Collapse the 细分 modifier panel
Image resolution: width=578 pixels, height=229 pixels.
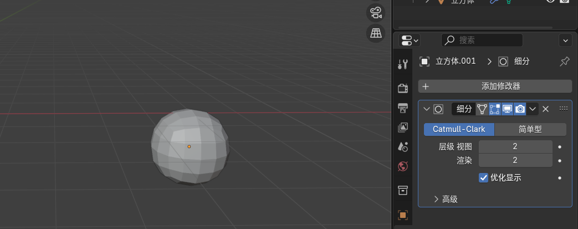coord(426,109)
